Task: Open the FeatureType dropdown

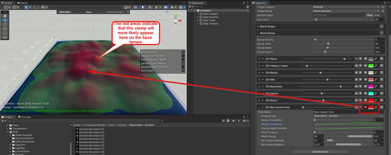Action: pos(348,116)
